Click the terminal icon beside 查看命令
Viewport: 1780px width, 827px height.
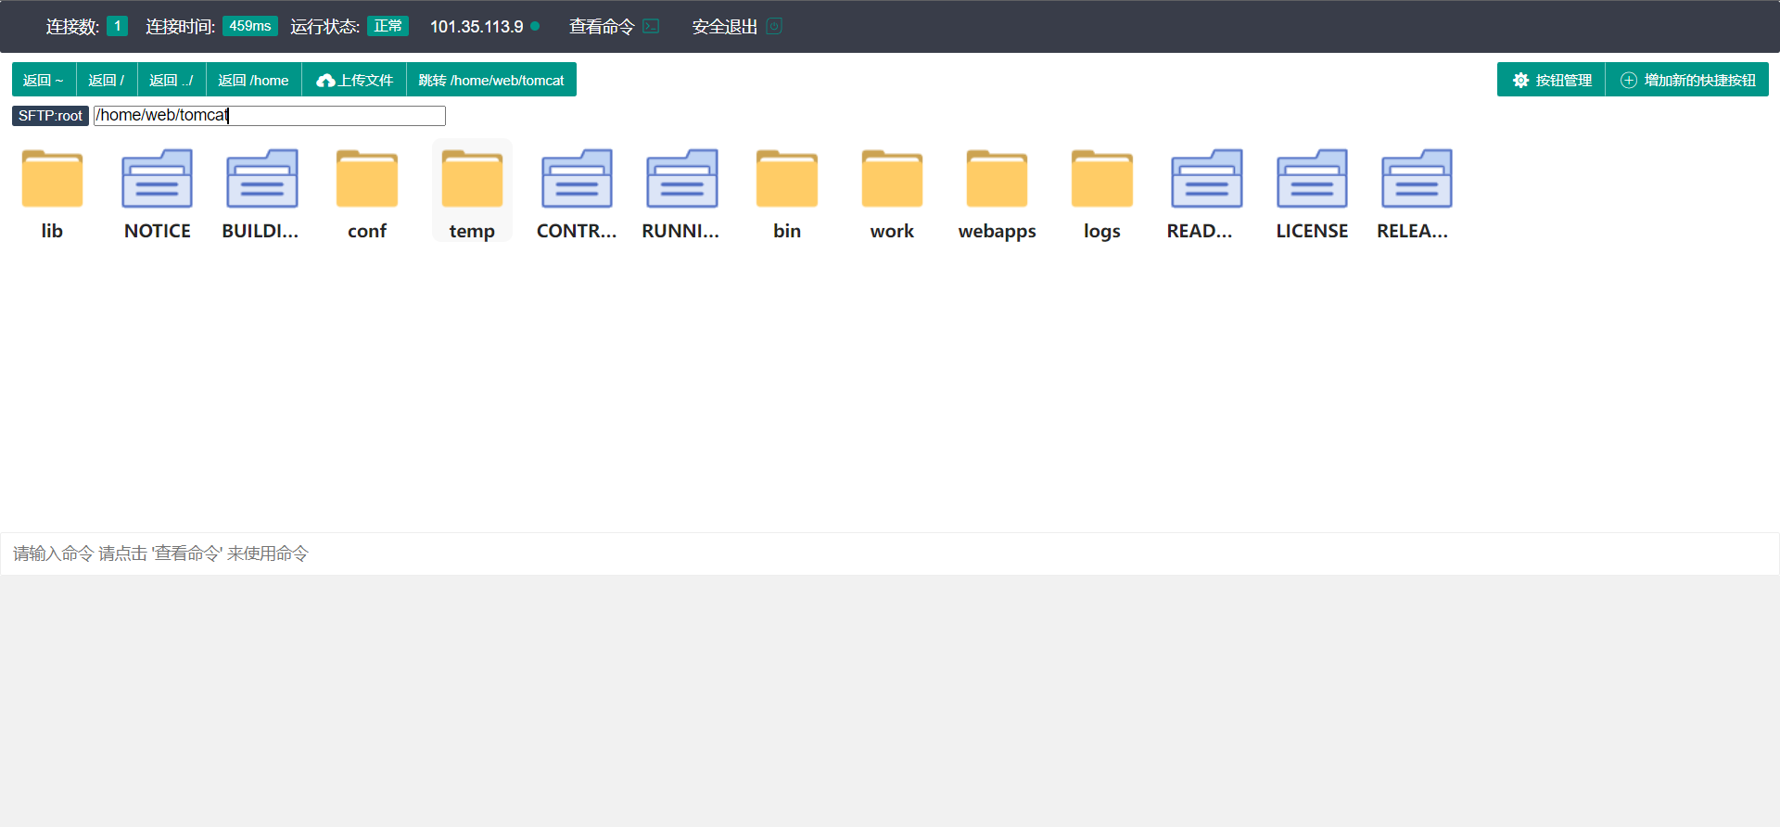(x=651, y=26)
